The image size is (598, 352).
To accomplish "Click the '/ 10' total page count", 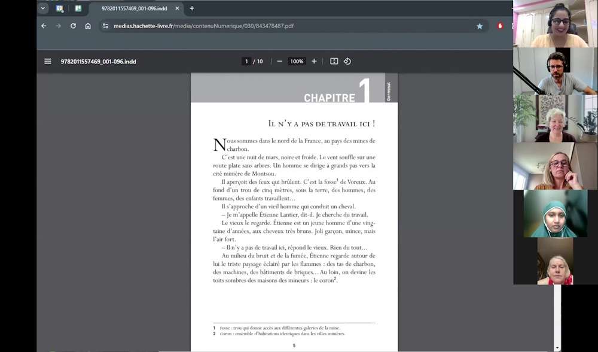I will [258, 61].
